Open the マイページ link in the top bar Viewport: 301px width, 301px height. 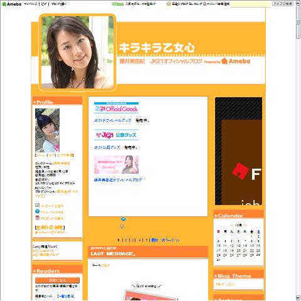pyautogui.click(x=31, y=4)
